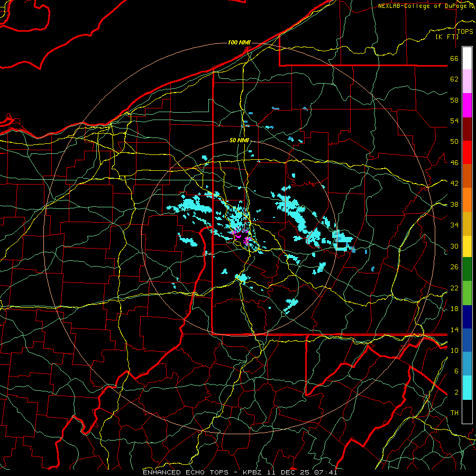Image resolution: width=476 pixels, height=476 pixels.
Task: Click the '54' legend value
Action: [454, 121]
